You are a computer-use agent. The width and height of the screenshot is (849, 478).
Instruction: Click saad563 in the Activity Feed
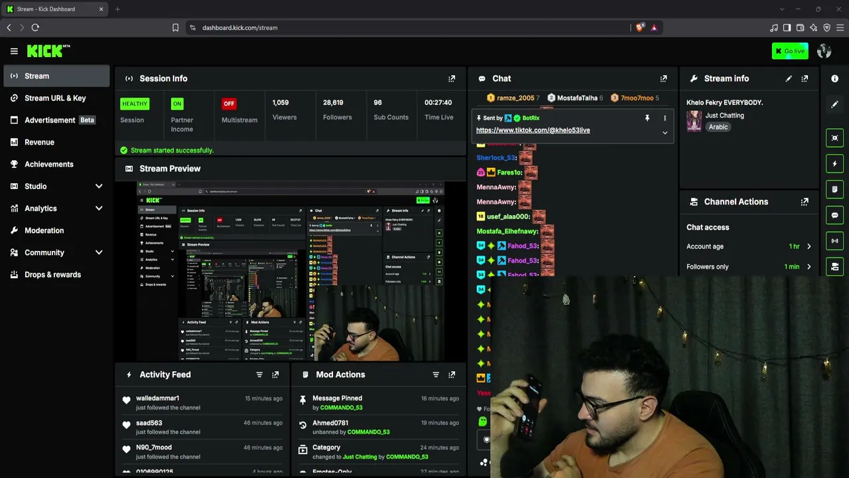pos(149,423)
